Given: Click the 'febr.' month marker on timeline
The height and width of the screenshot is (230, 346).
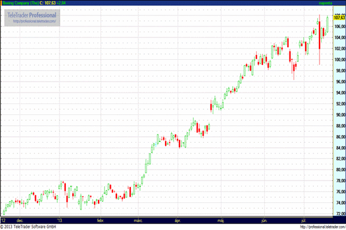Looking at the screenshot, I should 100,220.
